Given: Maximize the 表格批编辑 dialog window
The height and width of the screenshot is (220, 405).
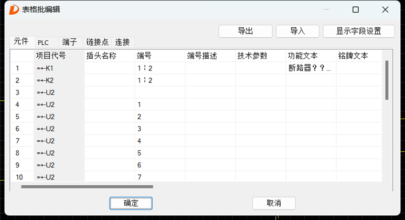Looking at the screenshot, I should click(x=356, y=9).
